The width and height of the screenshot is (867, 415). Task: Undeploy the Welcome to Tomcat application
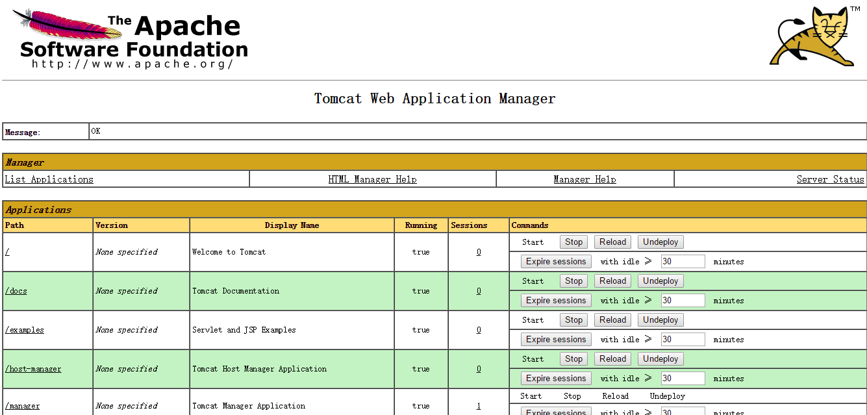pos(660,242)
